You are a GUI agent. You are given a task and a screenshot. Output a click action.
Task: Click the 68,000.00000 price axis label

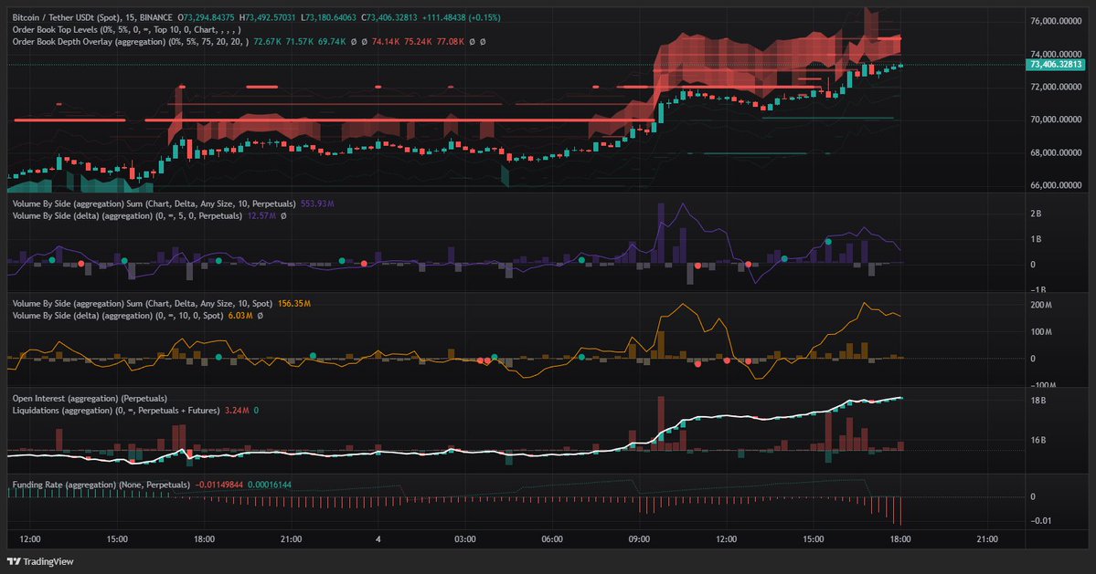click(x=1056, y=152)
